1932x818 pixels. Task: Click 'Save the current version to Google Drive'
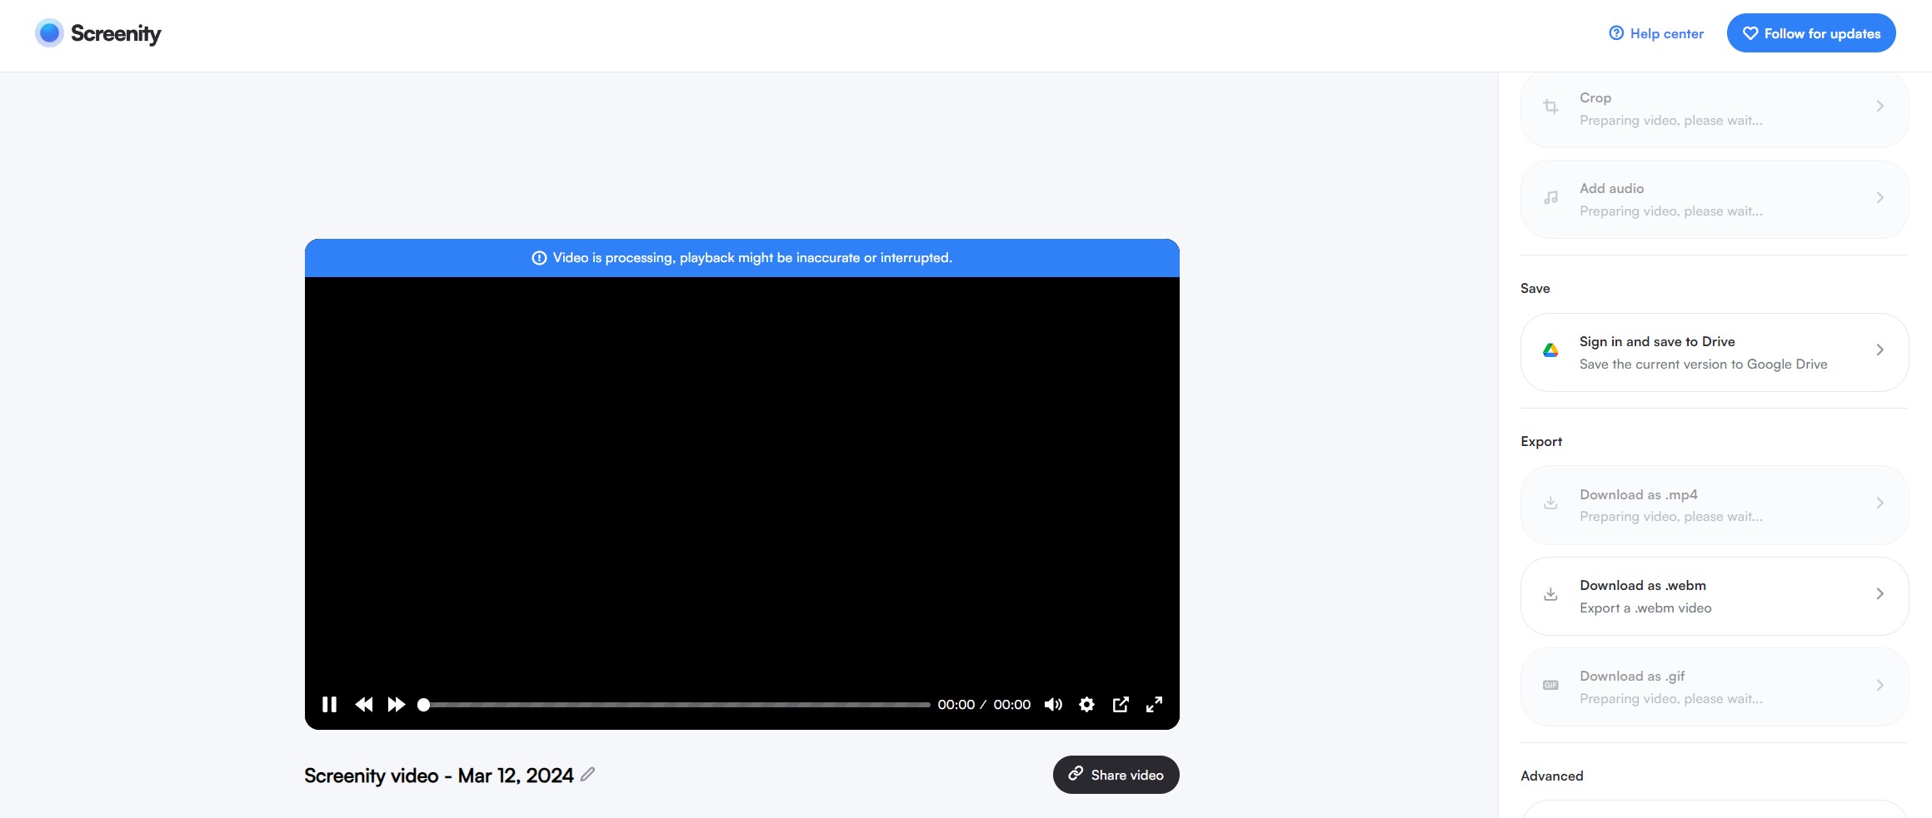coord(1703,364)
